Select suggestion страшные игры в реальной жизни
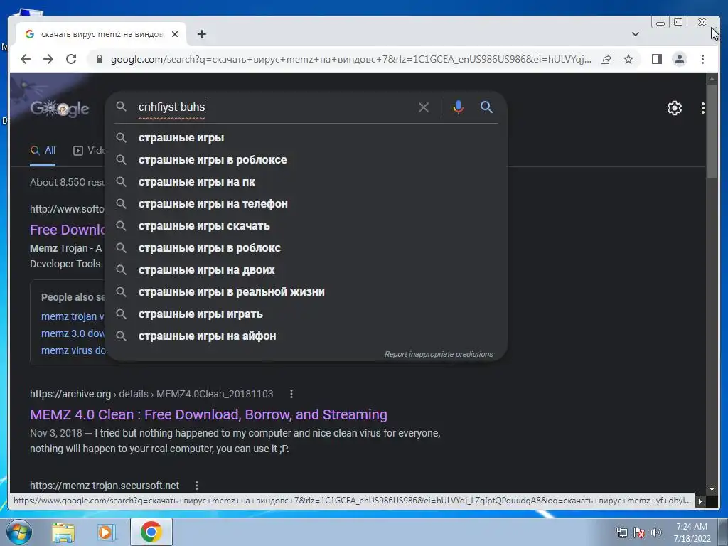Screen dimensions: 728x546 (x=306, y=292)
